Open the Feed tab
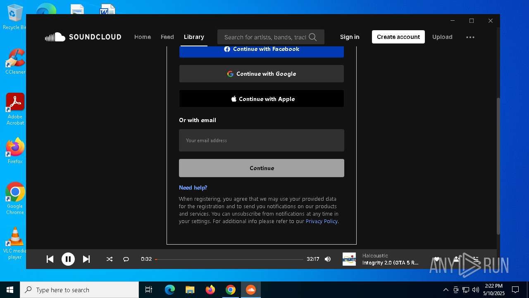Viewport: 529px width, 298px height. point(167,37)
